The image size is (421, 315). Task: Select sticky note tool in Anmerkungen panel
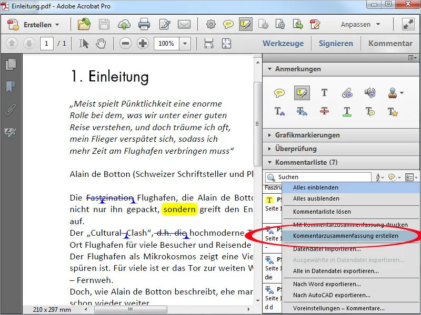(279, 93)
